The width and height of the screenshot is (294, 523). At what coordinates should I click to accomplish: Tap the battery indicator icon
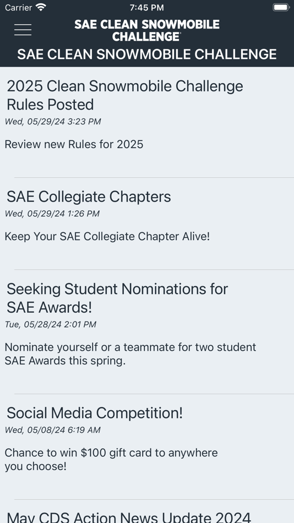click(x=281, y=7)
